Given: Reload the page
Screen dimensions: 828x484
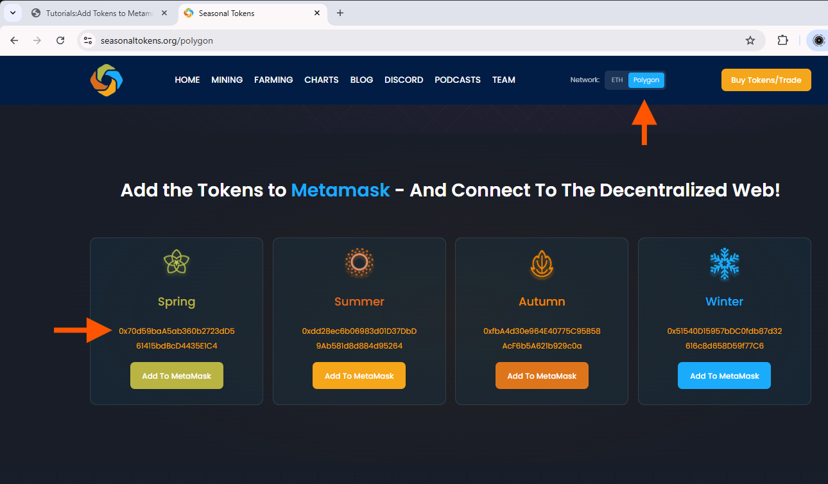Looking at the screenshot, I should pos(60,40).
